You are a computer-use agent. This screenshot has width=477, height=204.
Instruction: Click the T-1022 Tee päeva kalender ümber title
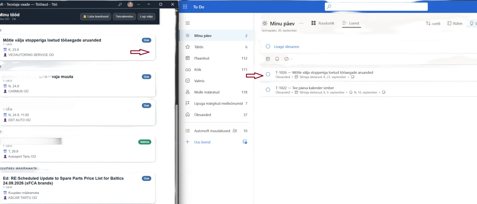[x=305, y=88]
